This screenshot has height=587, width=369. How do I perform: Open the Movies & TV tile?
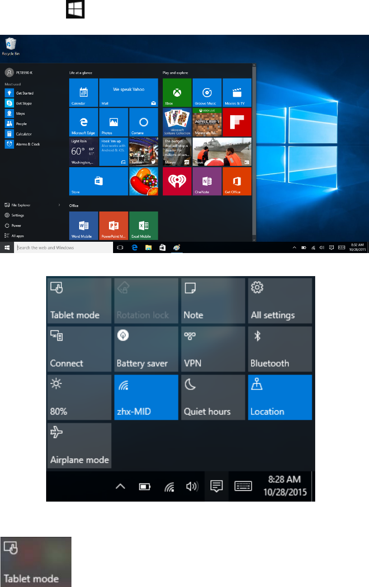point(237,93)
